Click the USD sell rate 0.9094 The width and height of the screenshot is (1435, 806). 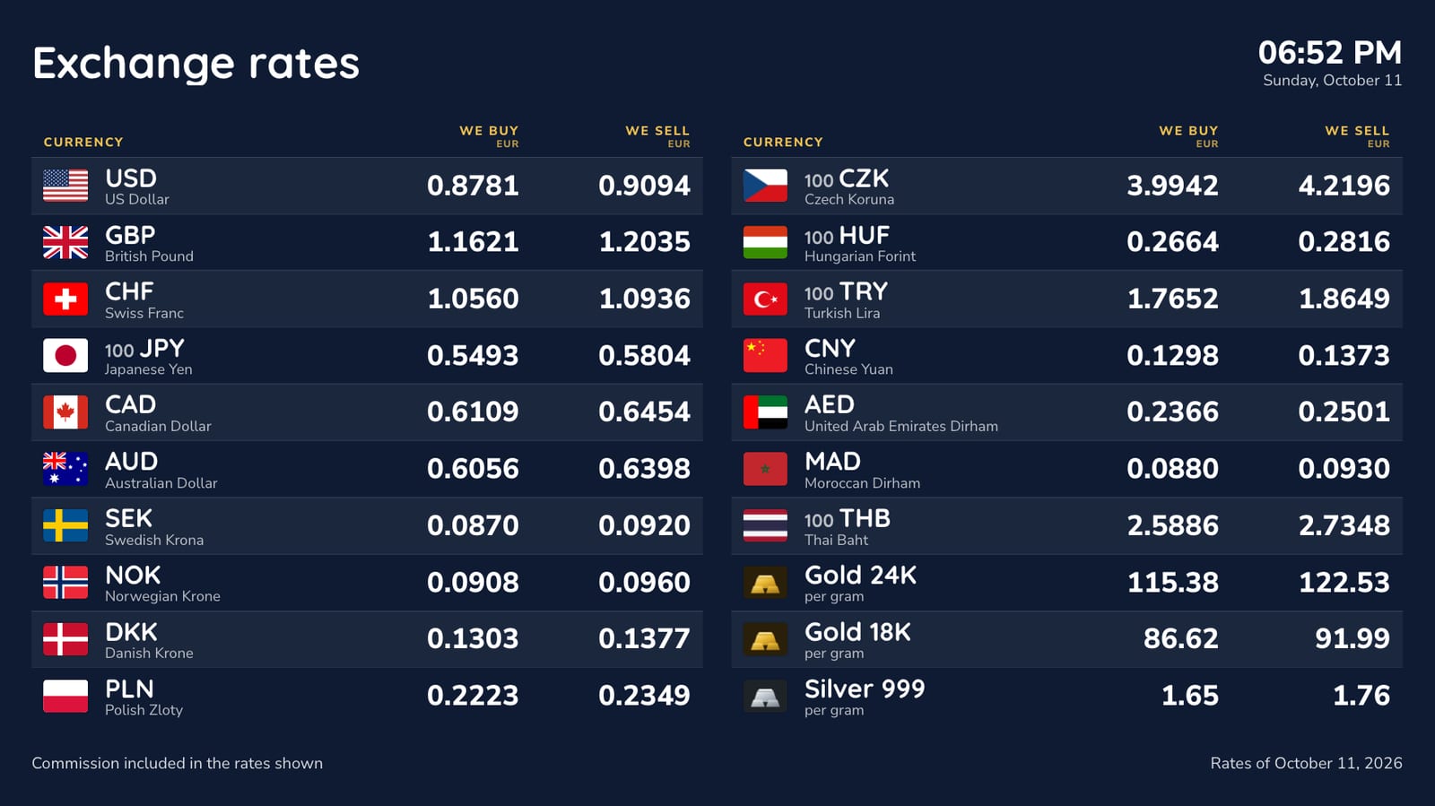(644, 186)
